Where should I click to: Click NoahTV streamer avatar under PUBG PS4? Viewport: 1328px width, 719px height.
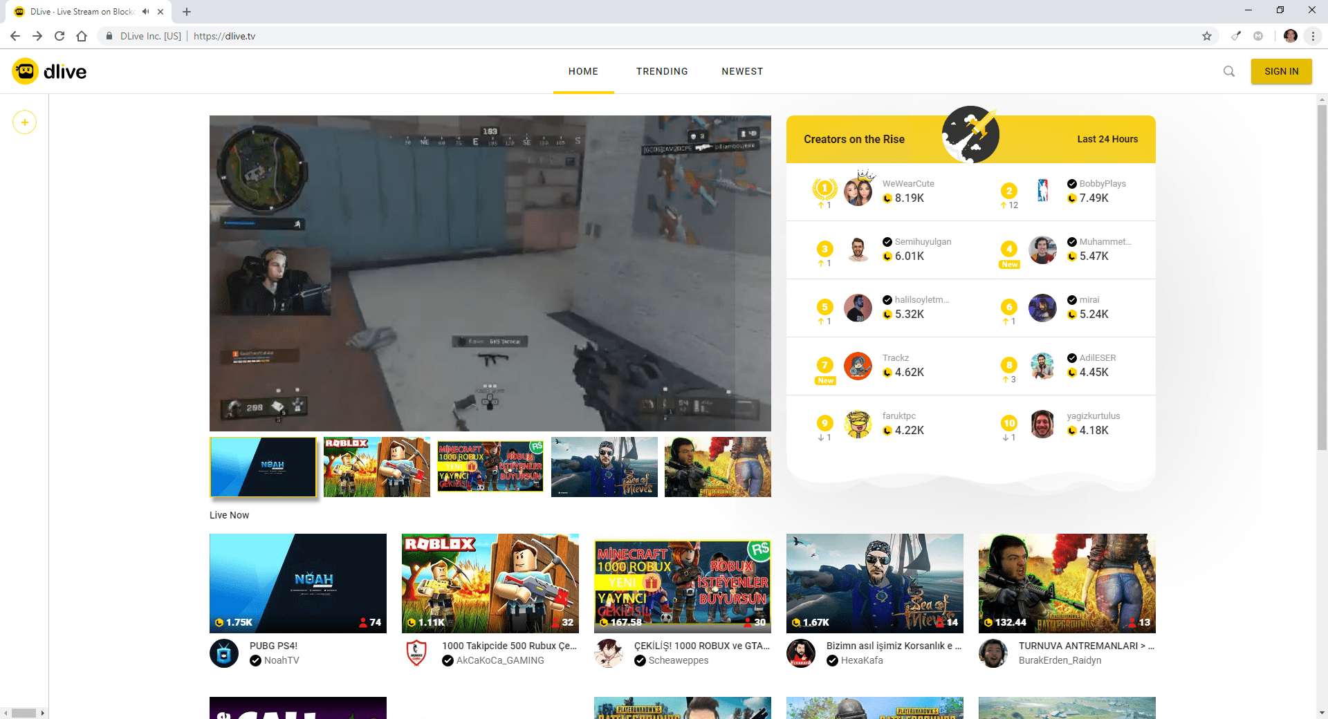(x=224, y=653)
